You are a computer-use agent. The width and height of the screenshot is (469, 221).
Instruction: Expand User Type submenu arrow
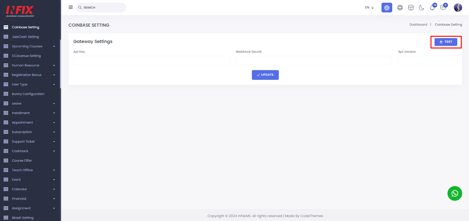54,85
